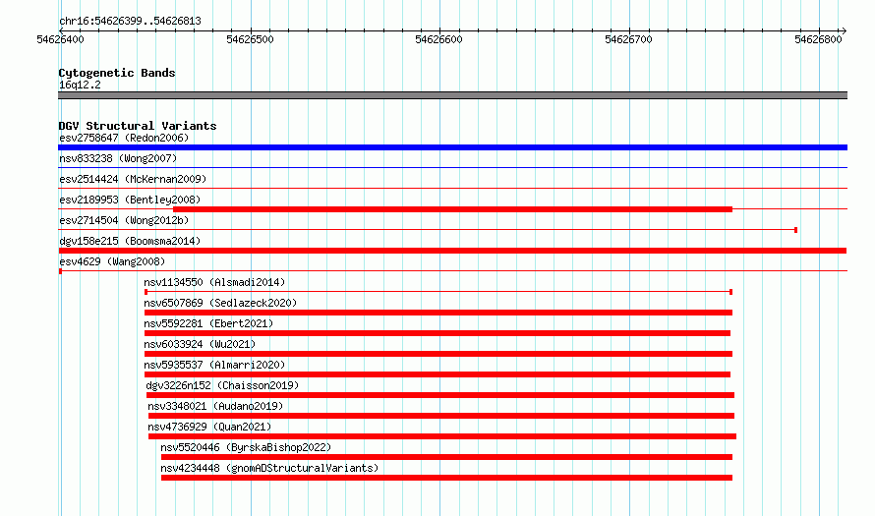Click nsv6507869 (Sedlazeck2020) label

pyautogui.click(x=220, y=303)
